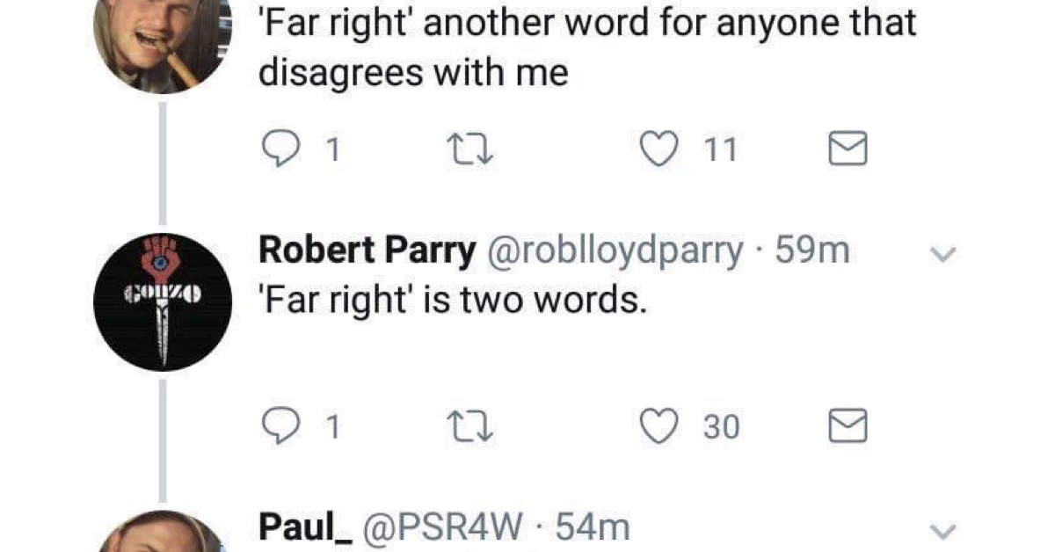The height and width of the screenshot is (552, 1055).
Task: Send Robert Parry's tweet via envelope icon
Action: 849,427
